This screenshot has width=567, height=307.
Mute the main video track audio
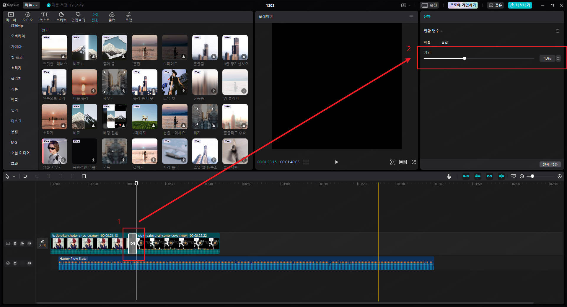tap(29, 244)
